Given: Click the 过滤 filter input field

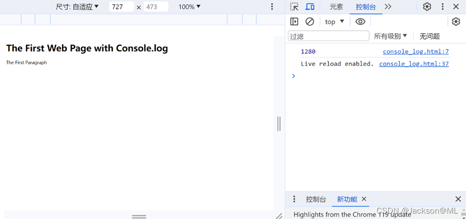Looking at the screenshot, I should click(x=329, y=36).
